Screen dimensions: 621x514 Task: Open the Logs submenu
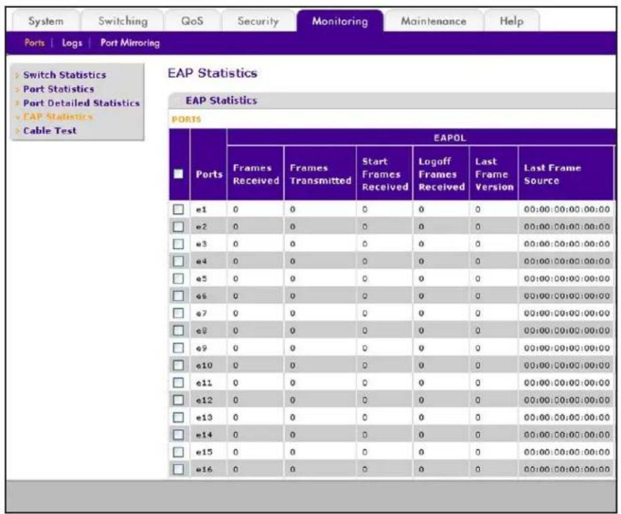pos(72,43)
